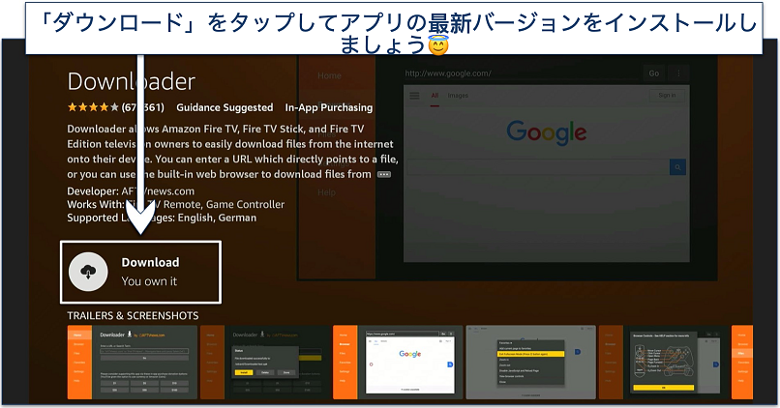
Task: Click the Download 'You own it' button
Action: (x=140, y=272)
